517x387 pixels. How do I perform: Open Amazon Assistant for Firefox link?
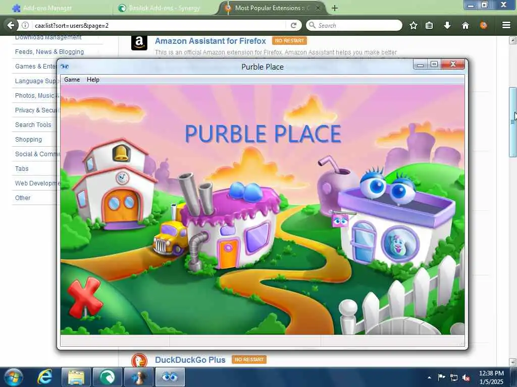(211, 41)
